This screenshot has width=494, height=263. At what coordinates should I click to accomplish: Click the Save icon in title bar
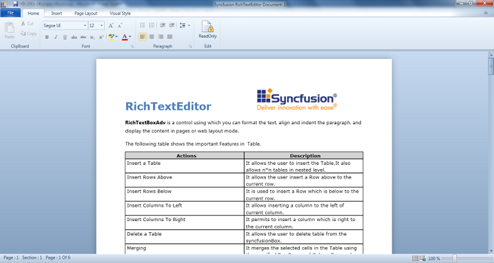(x=15, y=4)
